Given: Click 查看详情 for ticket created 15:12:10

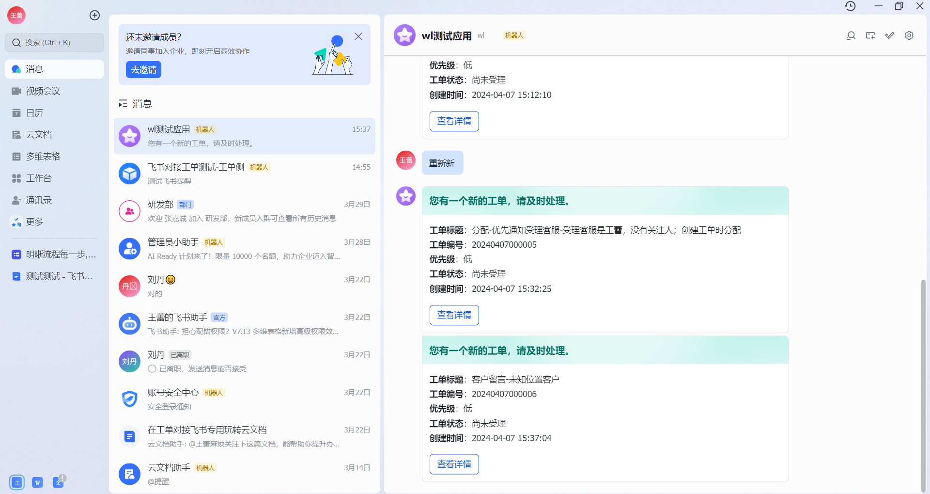Looking at the screenshot, I should 454,121.
